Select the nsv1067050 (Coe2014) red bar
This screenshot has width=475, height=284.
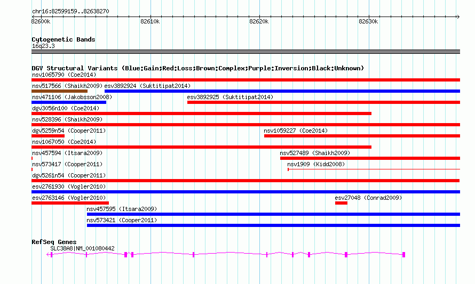tap(201, 147)
